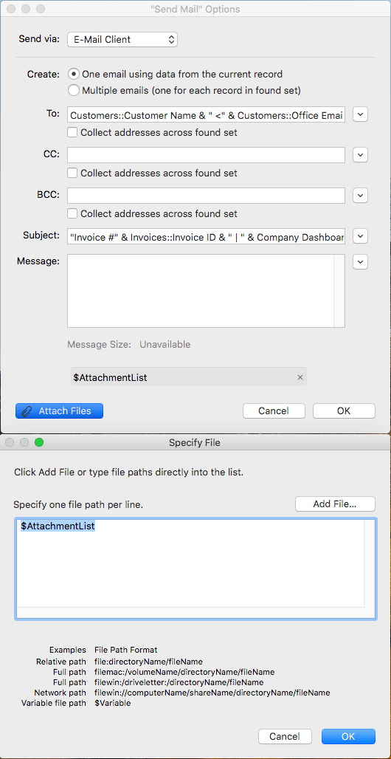Open the Send via E-Mail Client dropdown
The width and height of the screenshot is (391, 759).
[x=122, y=40]
